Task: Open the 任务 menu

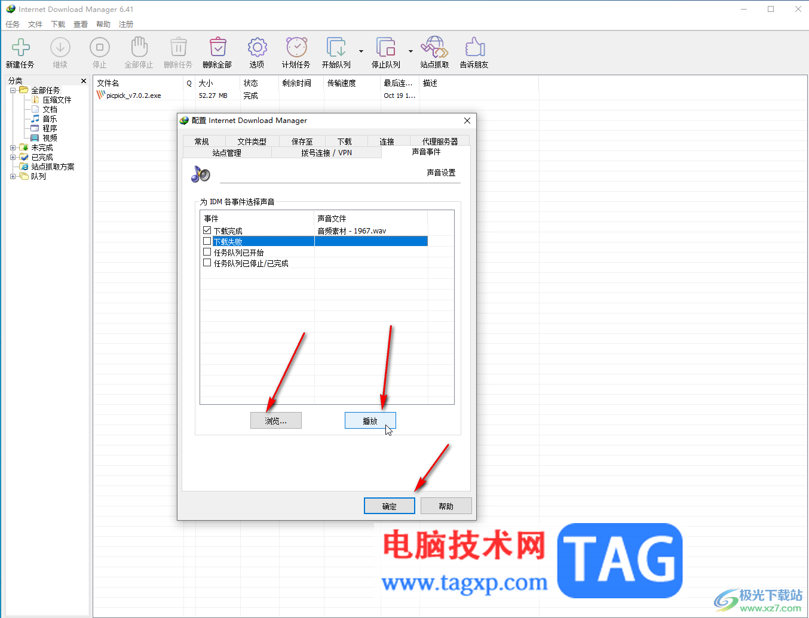Action: pyautogui.click(x=13, y=24)
